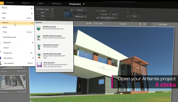This screenshot has height=102, width=178.
Task: Click the Twinmotion Document icon
Action: (x=39, y=47)
